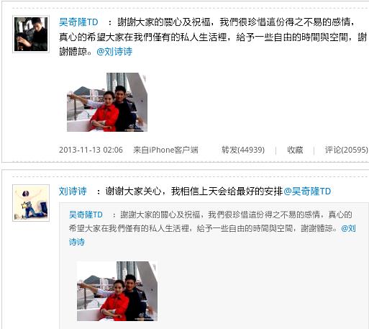Screen dimensions: 369x329
Task: Save the post with 收藏
Action: tap(295, 150)
